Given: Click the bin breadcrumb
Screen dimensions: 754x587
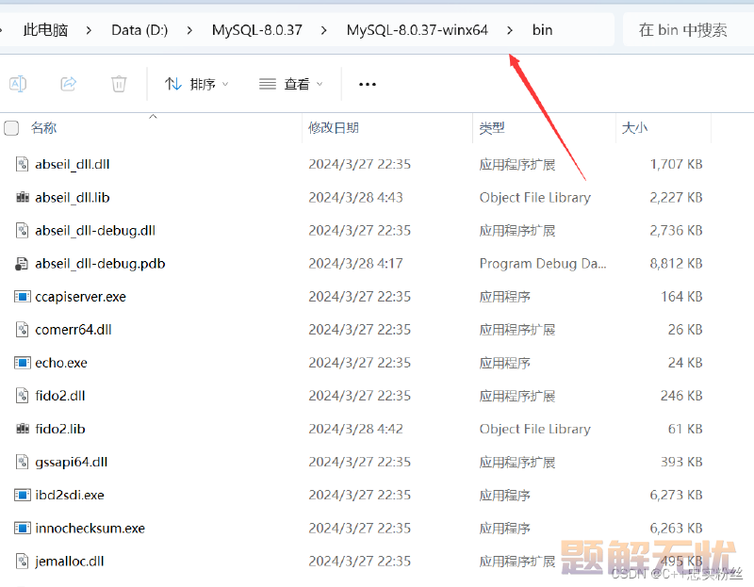Looking at the screenshot, I should point(543,30).
